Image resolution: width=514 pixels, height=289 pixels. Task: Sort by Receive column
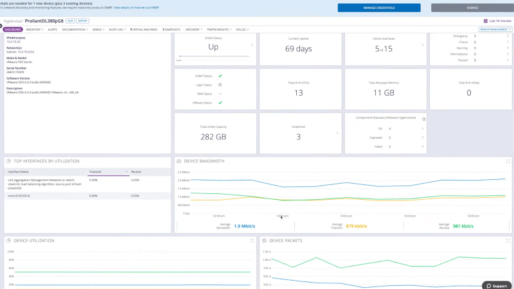coord(136,171)
